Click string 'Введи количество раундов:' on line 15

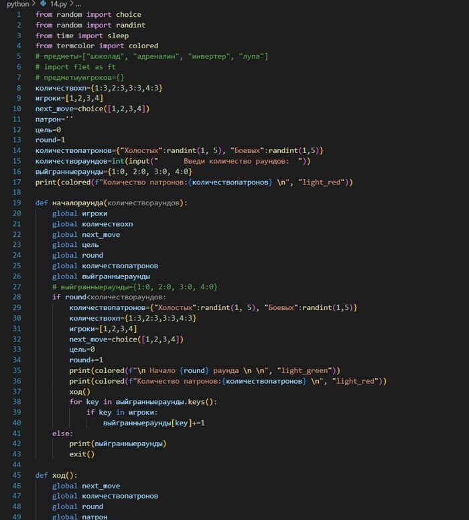click(236, 161)
